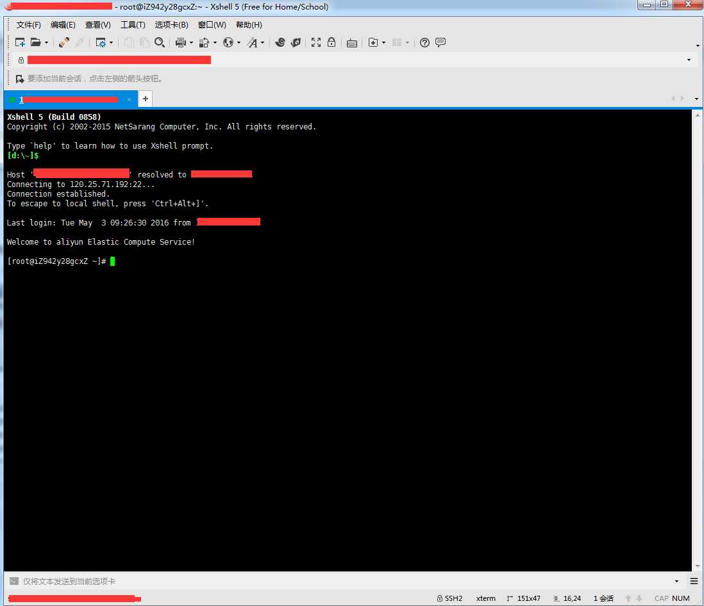
Task: Open the 窗口(W) menu
Action: (212, 25)
